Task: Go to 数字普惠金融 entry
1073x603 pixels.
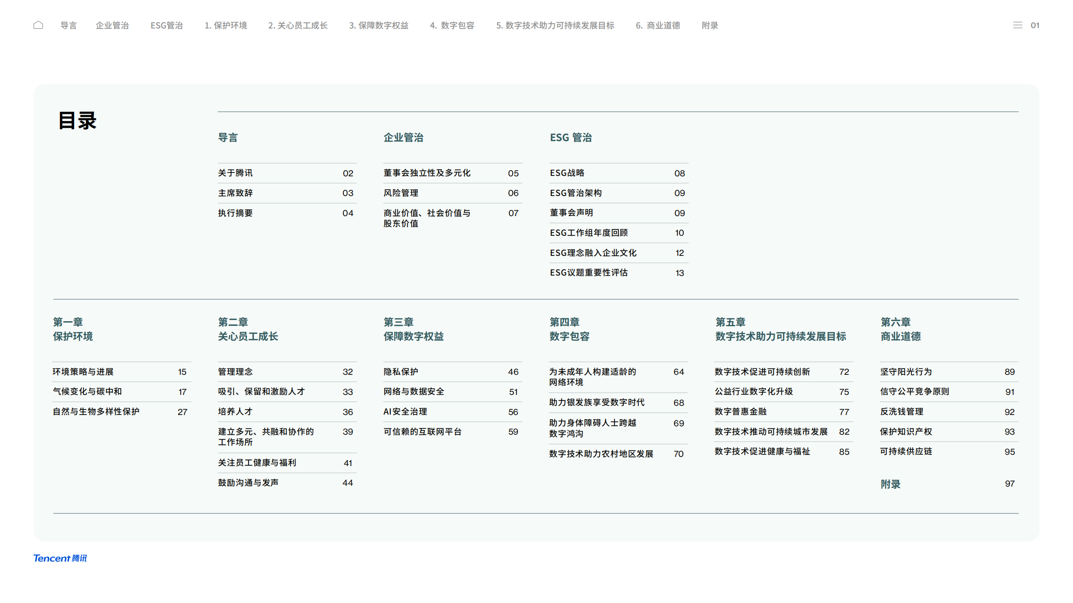Action: [740, 412]
